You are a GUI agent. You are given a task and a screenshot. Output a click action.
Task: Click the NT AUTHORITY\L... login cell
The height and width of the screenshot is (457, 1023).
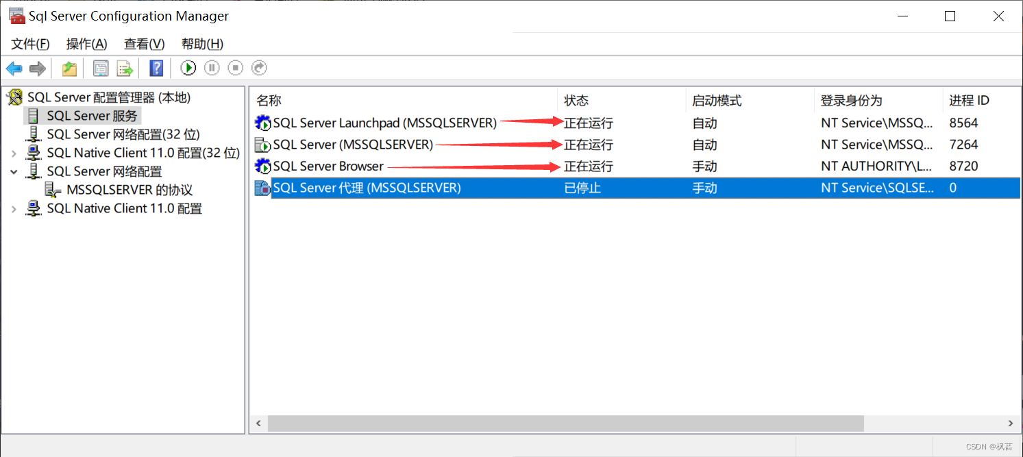(x=876, y=166)
